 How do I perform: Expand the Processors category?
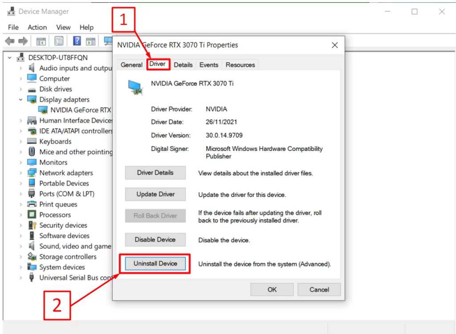tap(20, 215)
